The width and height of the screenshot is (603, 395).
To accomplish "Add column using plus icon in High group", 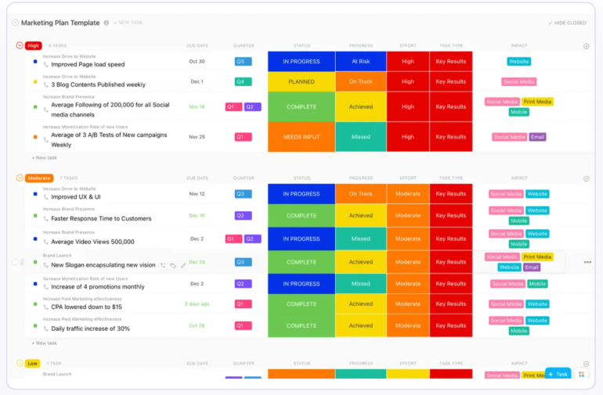I will coord(586,46).
